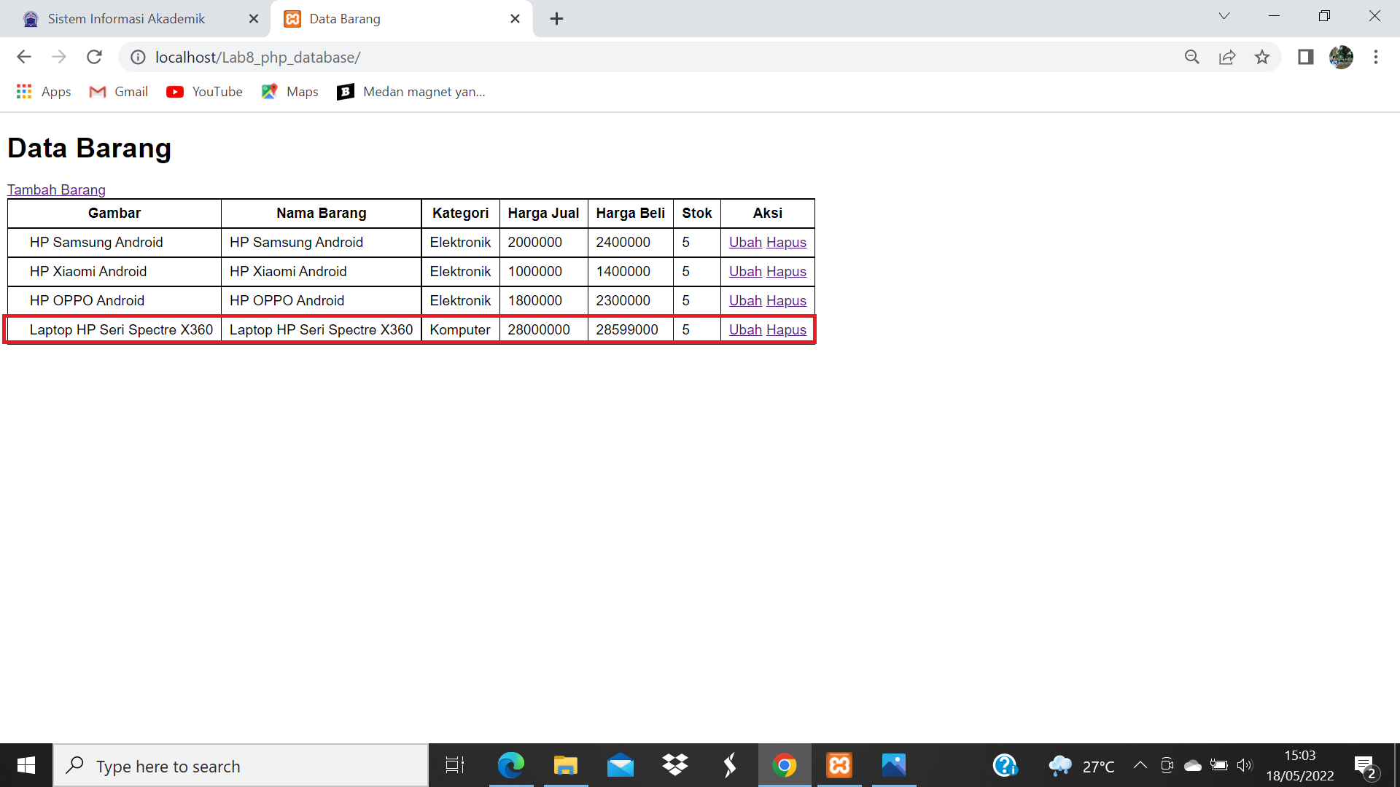Click the site information icon beside URL
1400x787 pixels.
(138, 57)
